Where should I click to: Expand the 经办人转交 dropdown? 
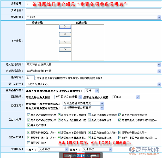pyautogui.click(x=93, y=84)
